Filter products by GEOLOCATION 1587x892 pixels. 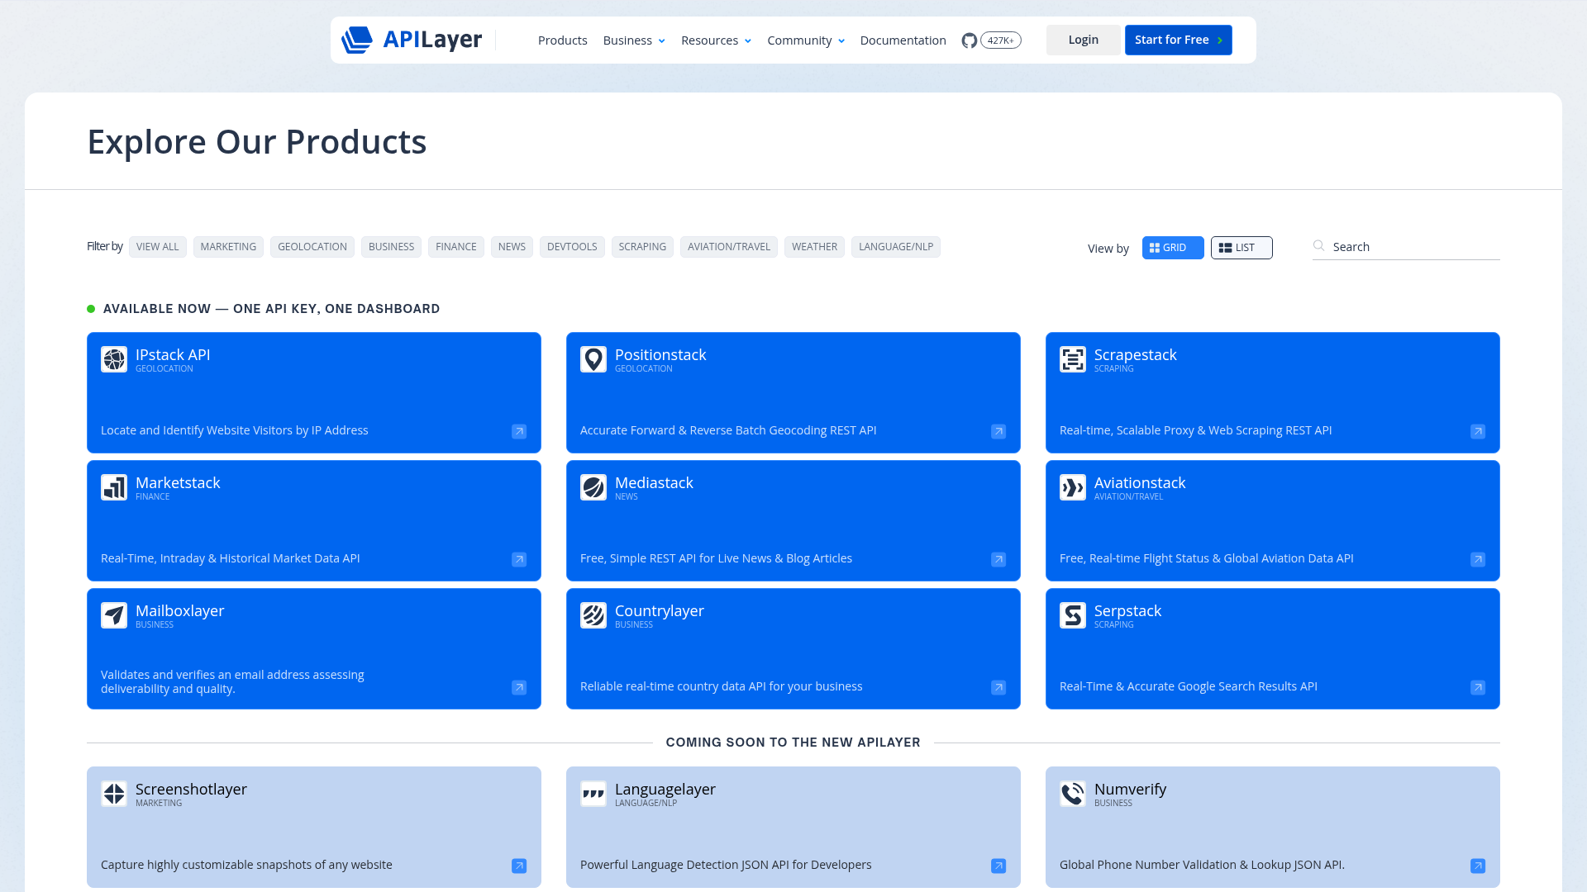(312, 247)
